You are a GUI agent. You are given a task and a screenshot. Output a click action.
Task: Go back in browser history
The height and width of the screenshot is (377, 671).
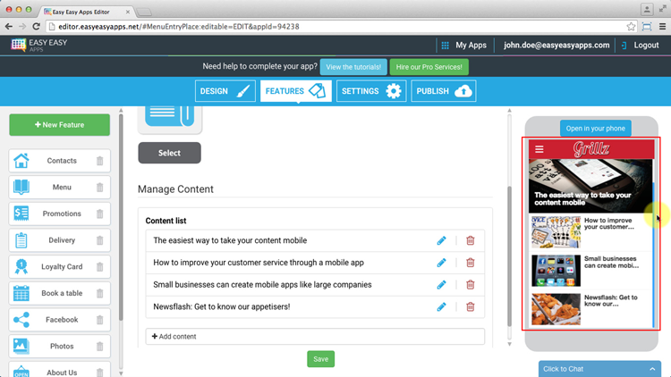click(x=9, y=27)
